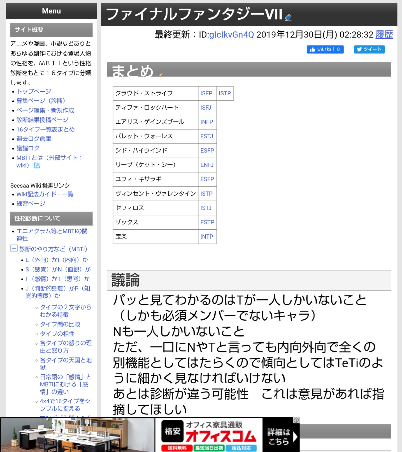This screenshot has width=402, height=452.
Task: Open 診断結果投稿ページ link
Action: coord(42,120)
